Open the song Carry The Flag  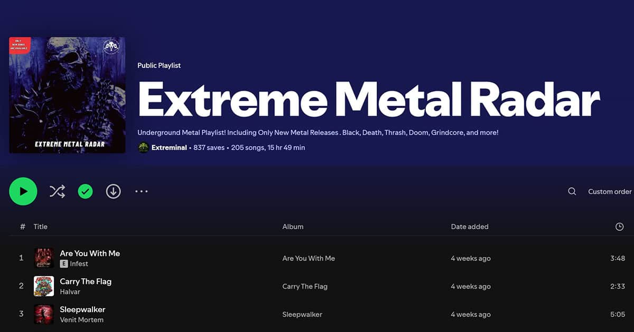click(x=86, y=281)
